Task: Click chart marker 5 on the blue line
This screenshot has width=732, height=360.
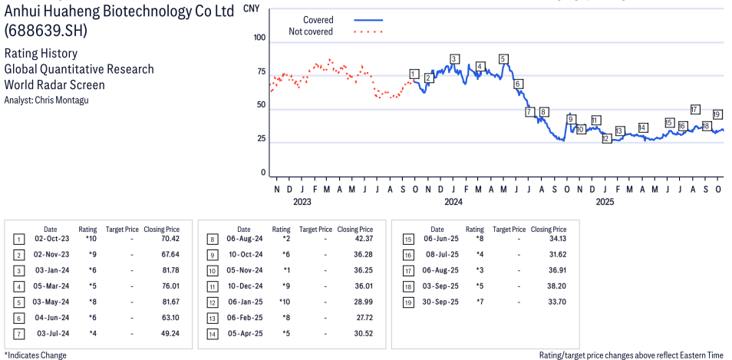Action: [x=503, y=59]
